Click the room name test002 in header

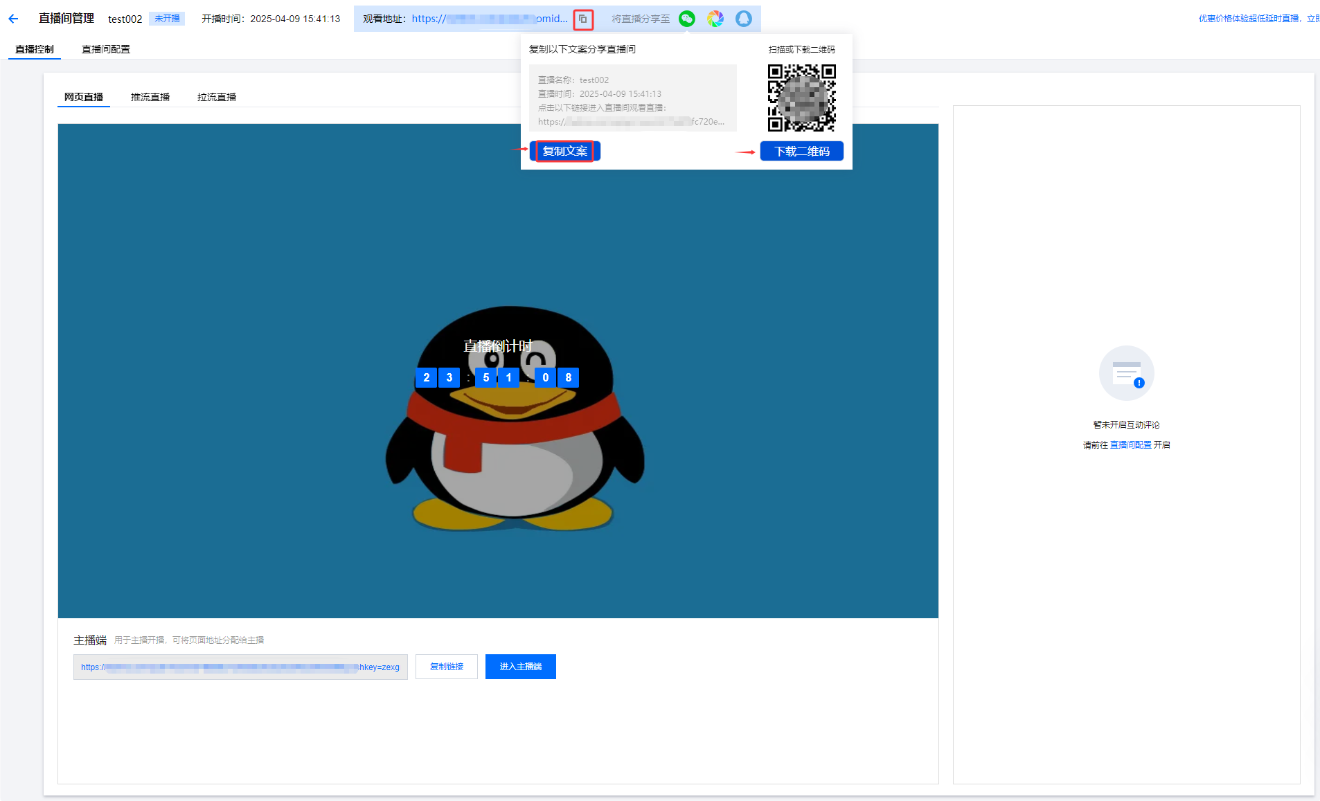click(125, 19)
